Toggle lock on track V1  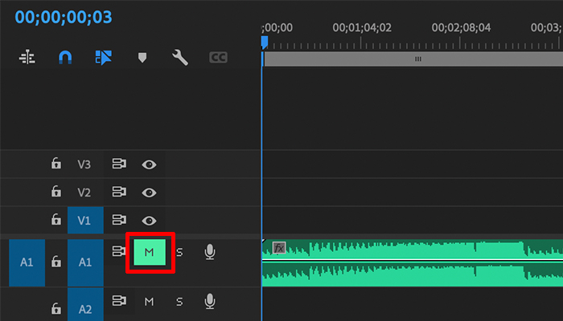point(55,219)
